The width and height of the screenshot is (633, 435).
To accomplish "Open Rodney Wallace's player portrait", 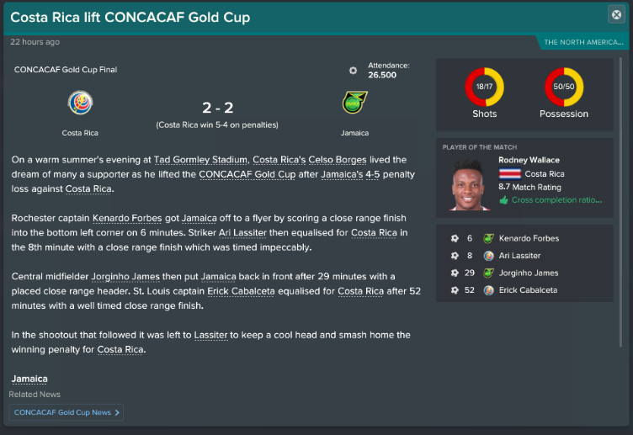I will pyautogui.click(x=470, y=184).
